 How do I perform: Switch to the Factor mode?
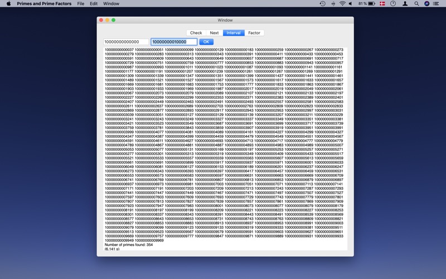[x=254, y=33]
